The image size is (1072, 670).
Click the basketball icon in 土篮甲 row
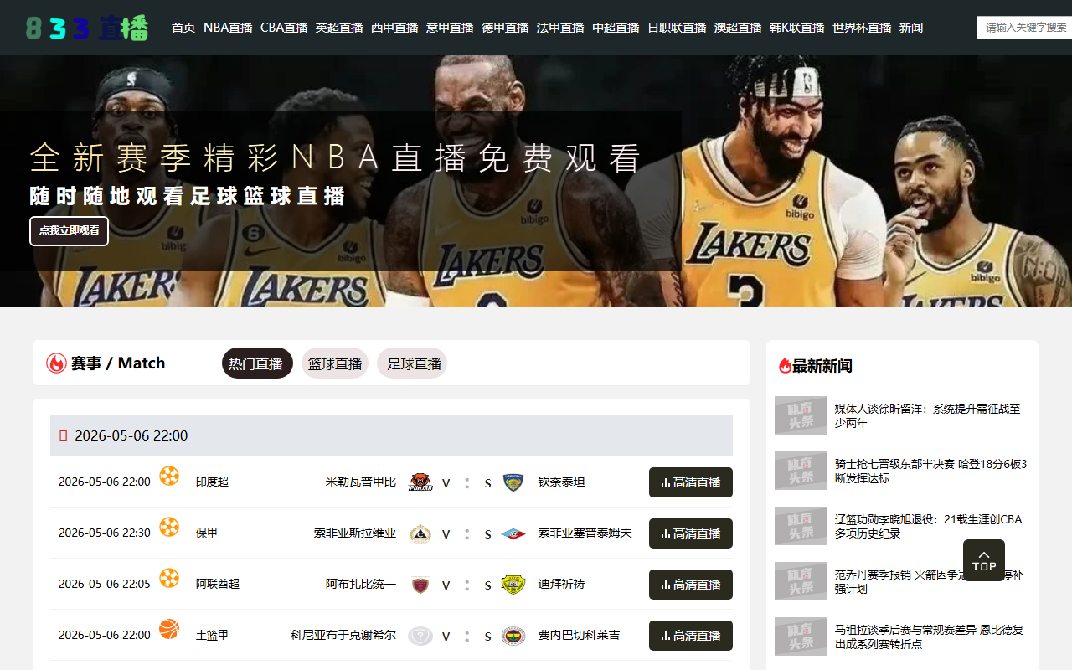169,629
